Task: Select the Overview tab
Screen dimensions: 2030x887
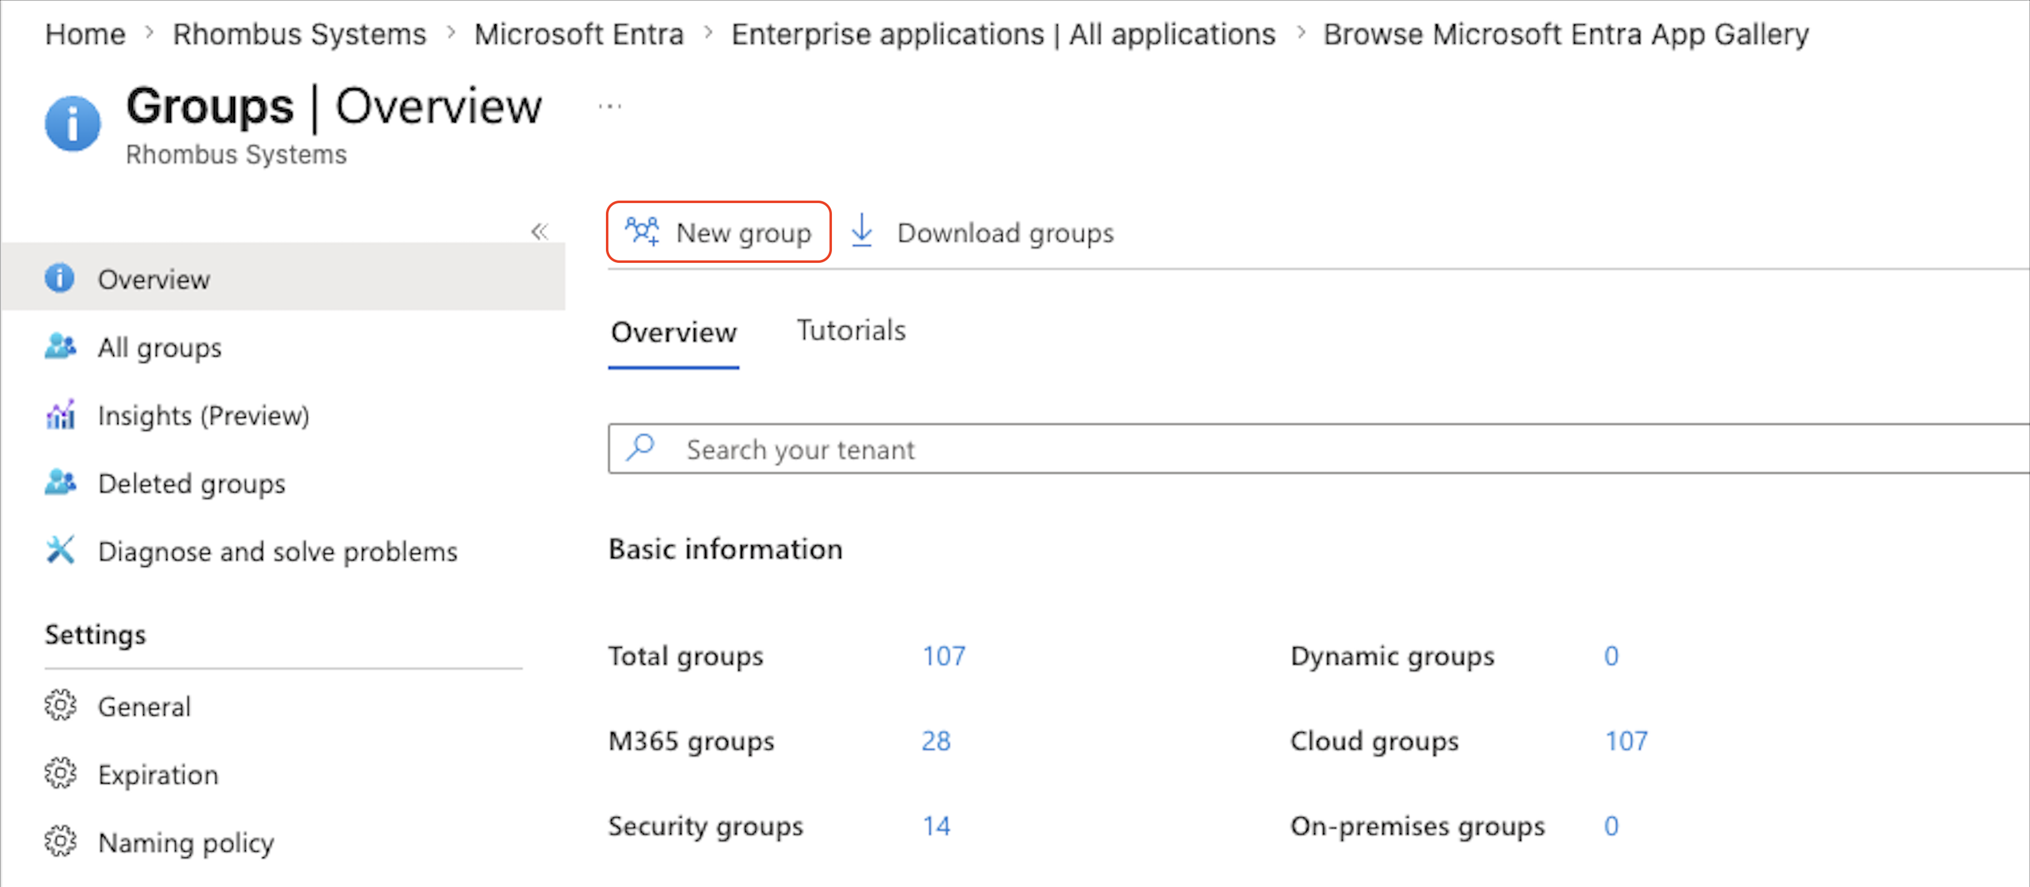Action: (674, 332)
